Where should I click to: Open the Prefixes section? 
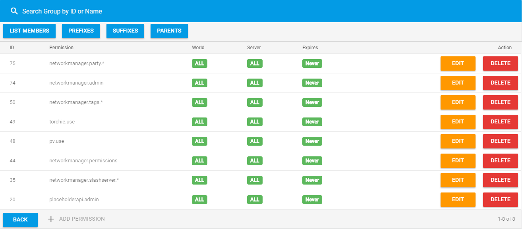(81, 31)
